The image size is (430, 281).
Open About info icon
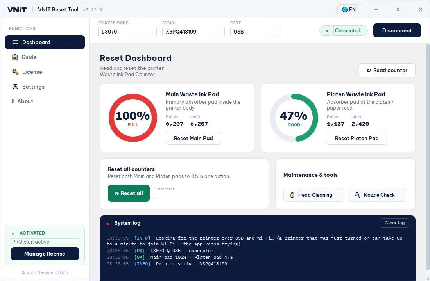[13, 101]
